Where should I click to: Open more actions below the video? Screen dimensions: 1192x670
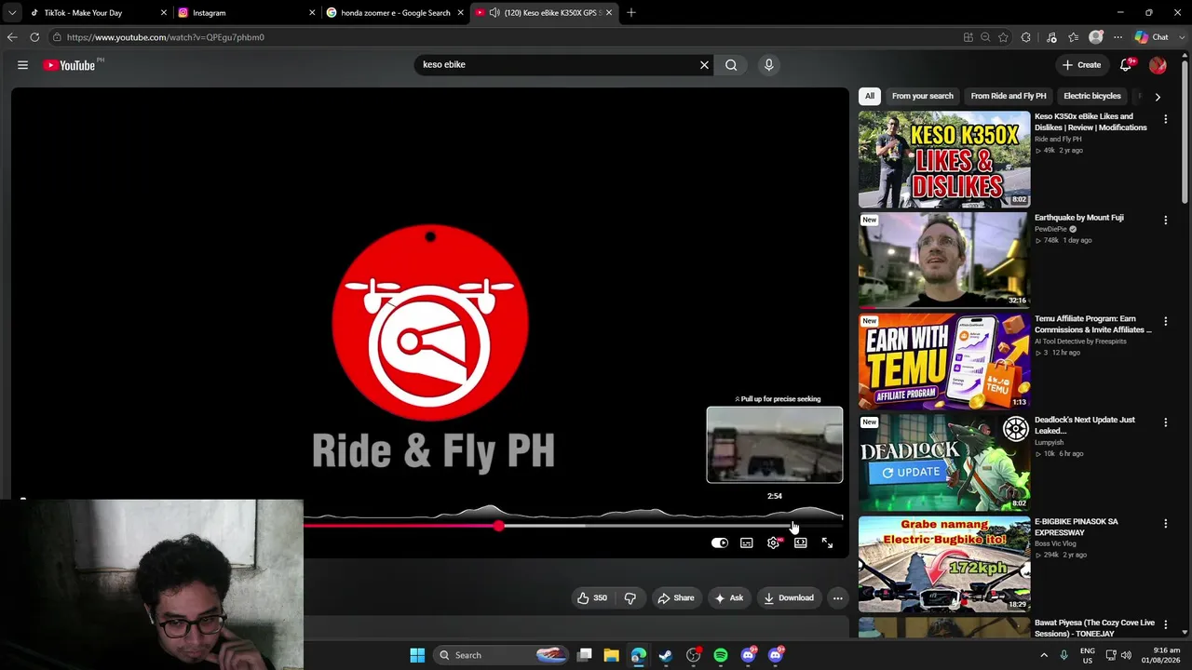838,598
